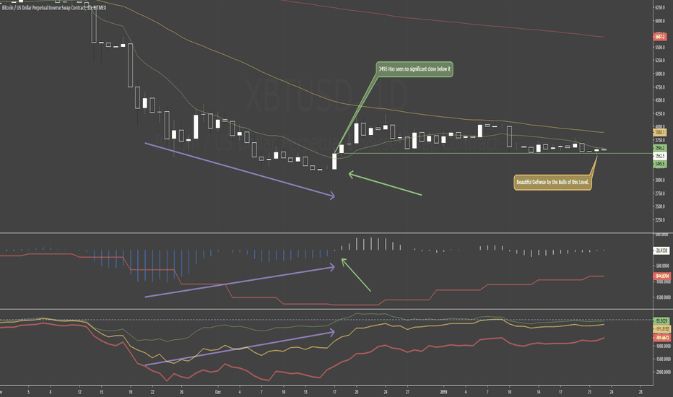This screenshot has width=673, height=397.
Task: Click the -500.0000 indicator axis label
Action: [x=661, y=266]
